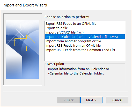The width and height of the screenshot is (132, 107).
Task: Click the Description group box heading
Action: [55, 64]
